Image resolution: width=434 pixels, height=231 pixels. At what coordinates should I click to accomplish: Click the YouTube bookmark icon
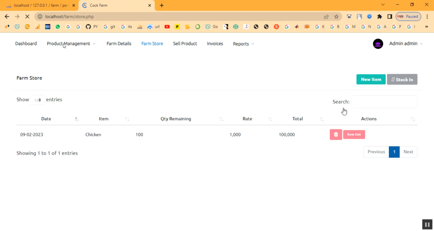167,27
